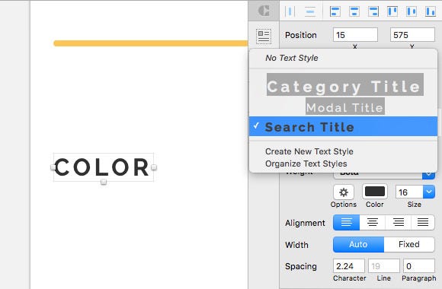Choose the Search Title text style
Image resolution: width=442 pixels, height=289 pixels.
(x=344, y=127)
